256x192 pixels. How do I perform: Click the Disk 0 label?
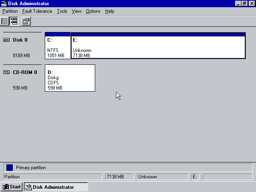[20, 40]
